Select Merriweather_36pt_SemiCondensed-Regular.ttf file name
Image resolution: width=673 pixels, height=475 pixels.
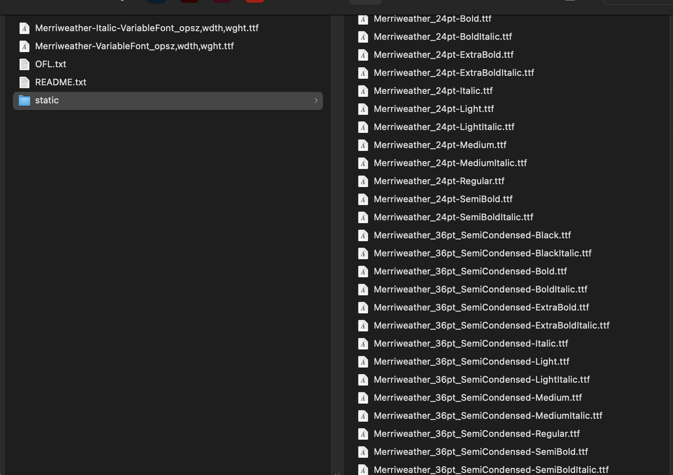(x=477, y=433)
